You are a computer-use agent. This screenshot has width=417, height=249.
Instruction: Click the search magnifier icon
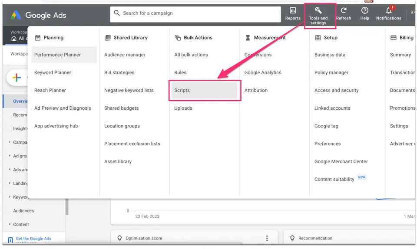pyautogui.click(x=117, y=13)
